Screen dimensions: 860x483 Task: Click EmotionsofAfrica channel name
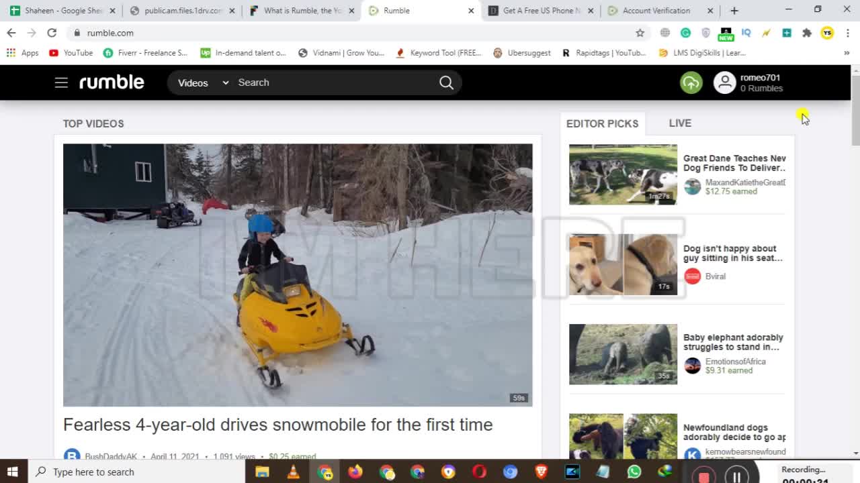(735, 362)
